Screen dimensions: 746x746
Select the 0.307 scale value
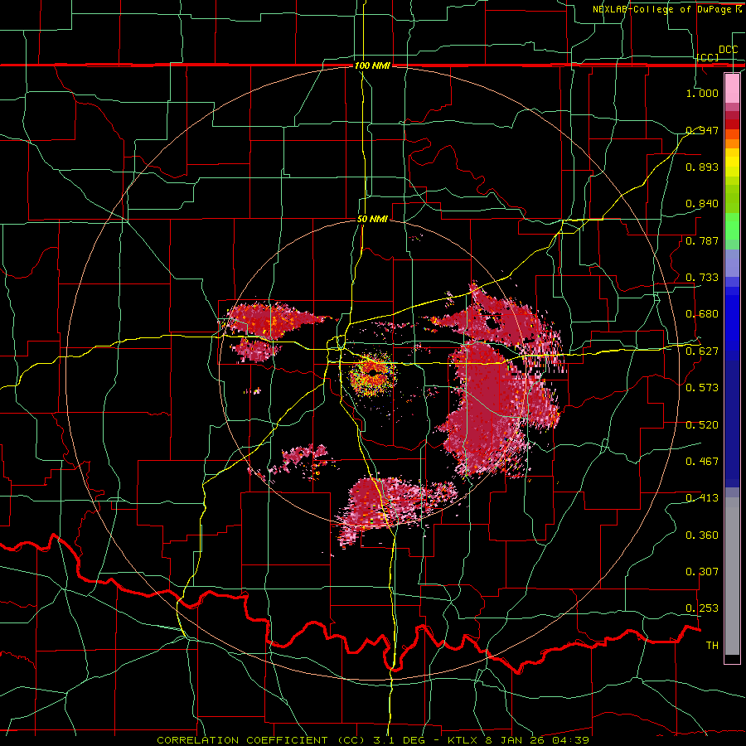click(702, 572)
